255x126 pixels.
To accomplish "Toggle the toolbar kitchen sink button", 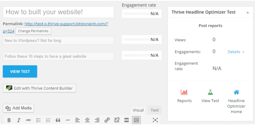I will point(136,120).
